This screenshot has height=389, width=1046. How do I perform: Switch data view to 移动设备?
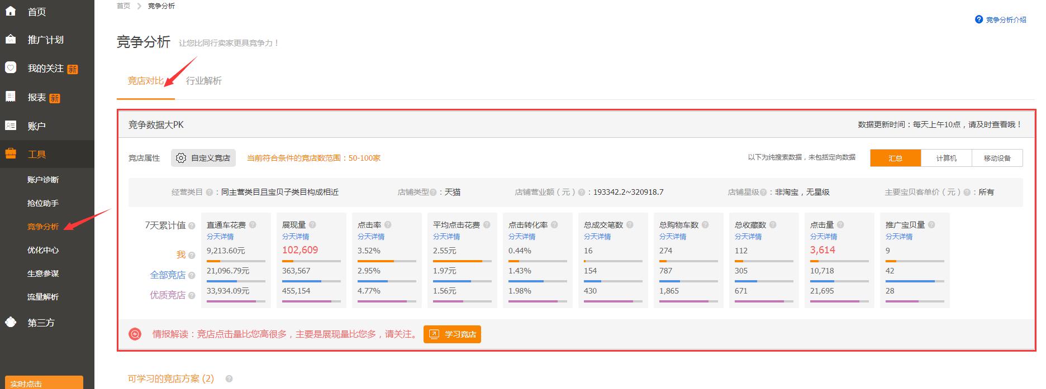point(997,158)
